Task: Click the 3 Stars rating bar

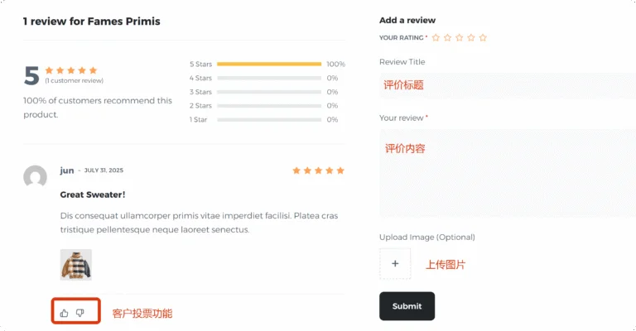Action: pyautogui.click(x=268, y=92)
